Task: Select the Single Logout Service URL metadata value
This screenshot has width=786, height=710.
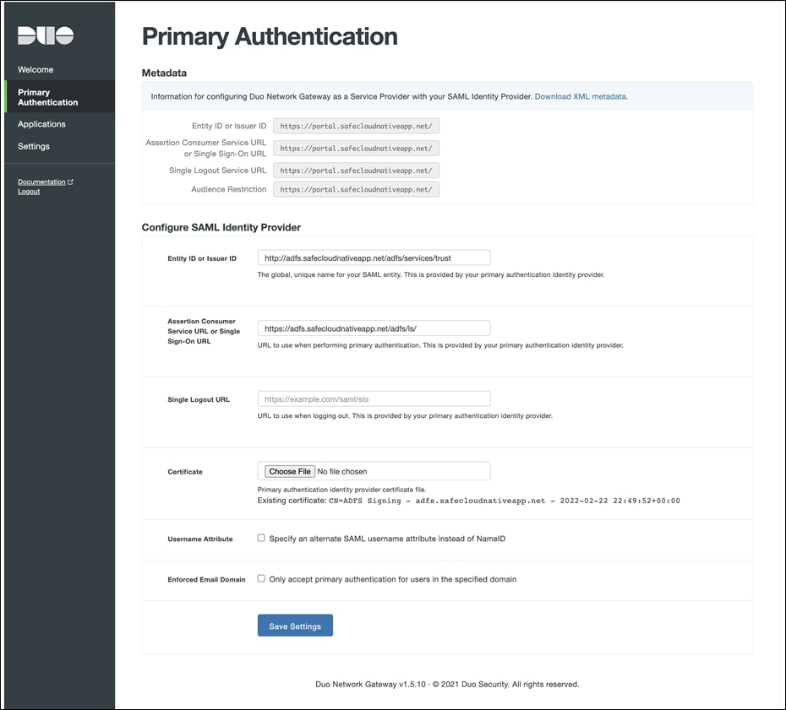Action: coord(356,171)
